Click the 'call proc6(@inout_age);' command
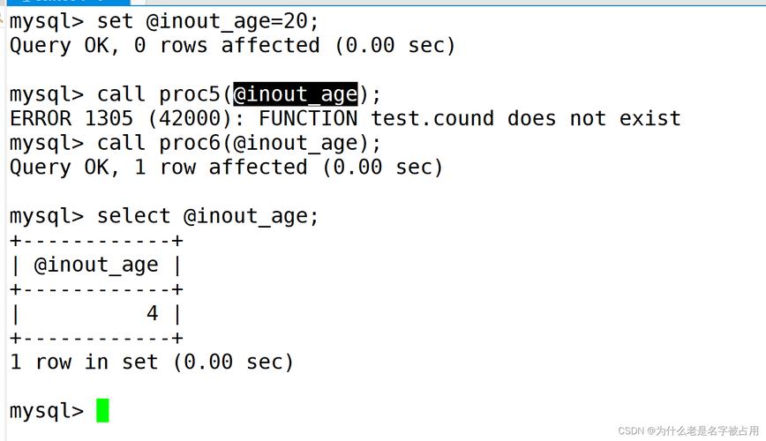Image resolution: width=766 pixels, height=441 pixels. click(x=195, y=144)
